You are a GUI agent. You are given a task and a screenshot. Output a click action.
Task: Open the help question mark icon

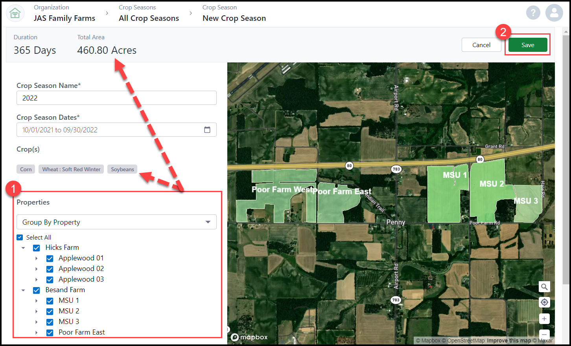coord(533,13)
